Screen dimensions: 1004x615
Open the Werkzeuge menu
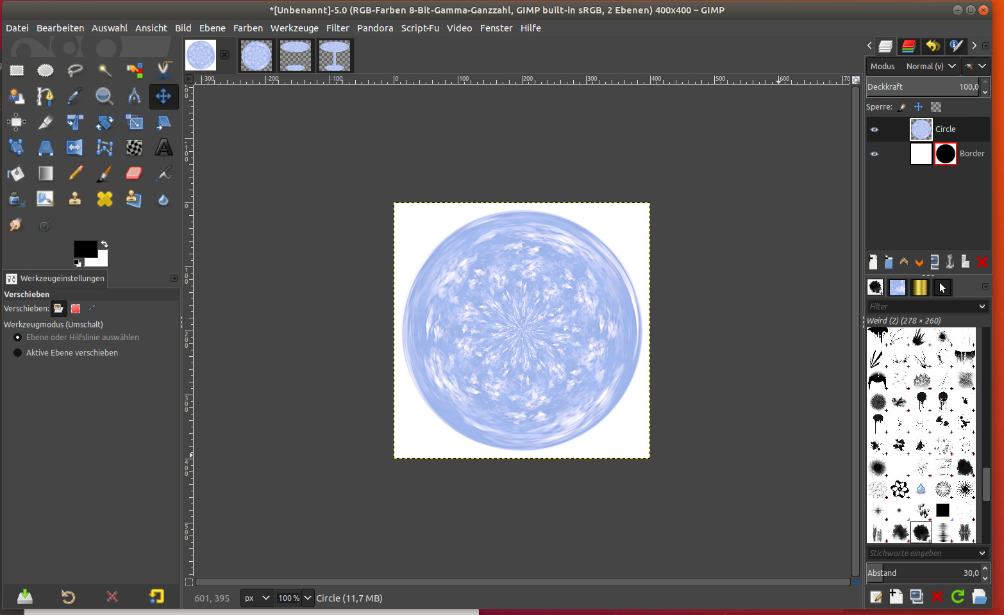[294, 28]
